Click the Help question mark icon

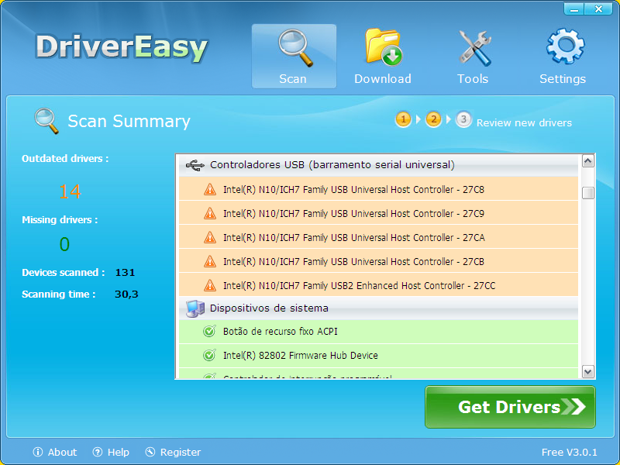coord(98,452)
